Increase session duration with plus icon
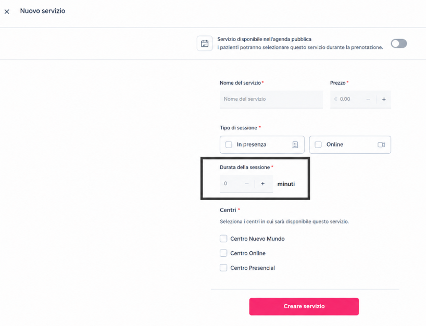This screenshot has width=426, height=326. pyautogui.click(x=262, y=184)
